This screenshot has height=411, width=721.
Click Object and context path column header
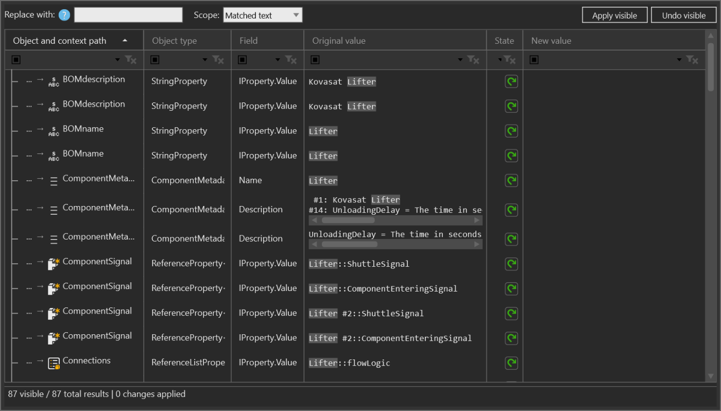click(74, 41)
